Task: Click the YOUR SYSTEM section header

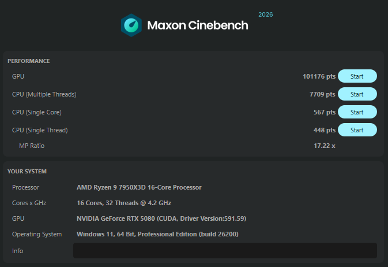Action: click(27, 172)
